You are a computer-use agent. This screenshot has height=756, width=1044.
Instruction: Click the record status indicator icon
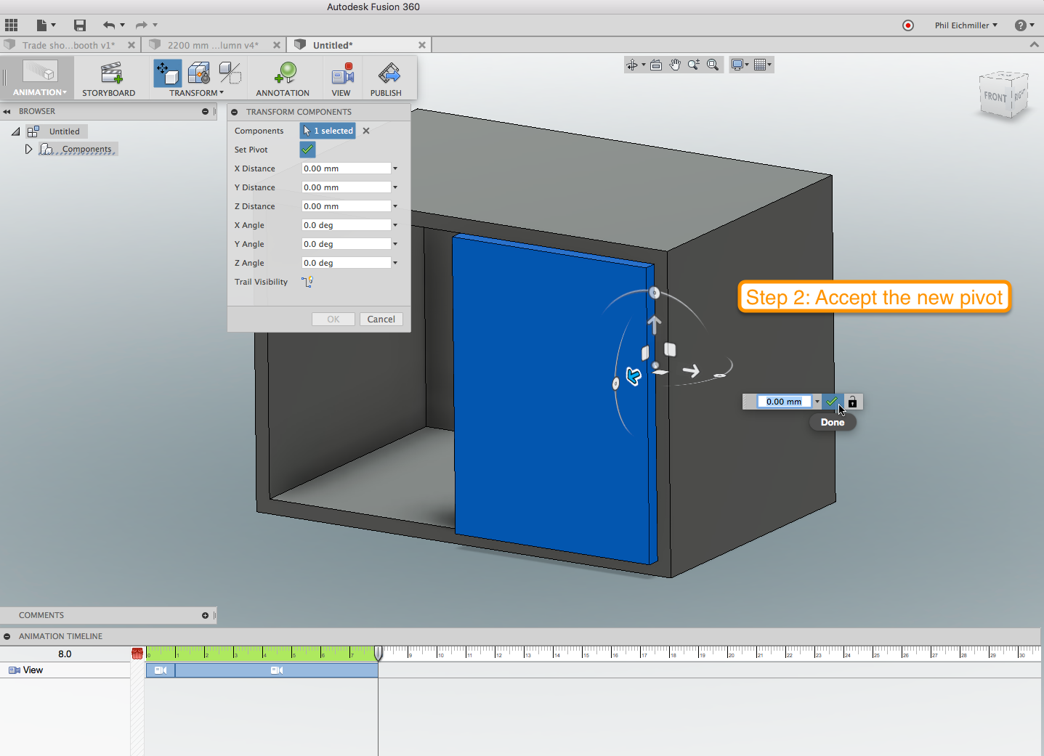908,25
